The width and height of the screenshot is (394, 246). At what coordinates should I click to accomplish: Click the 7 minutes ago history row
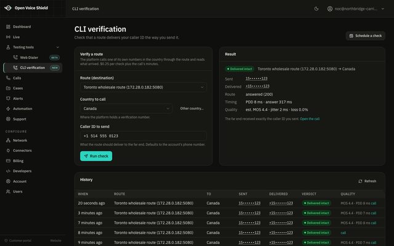click(x=230, y=223)
